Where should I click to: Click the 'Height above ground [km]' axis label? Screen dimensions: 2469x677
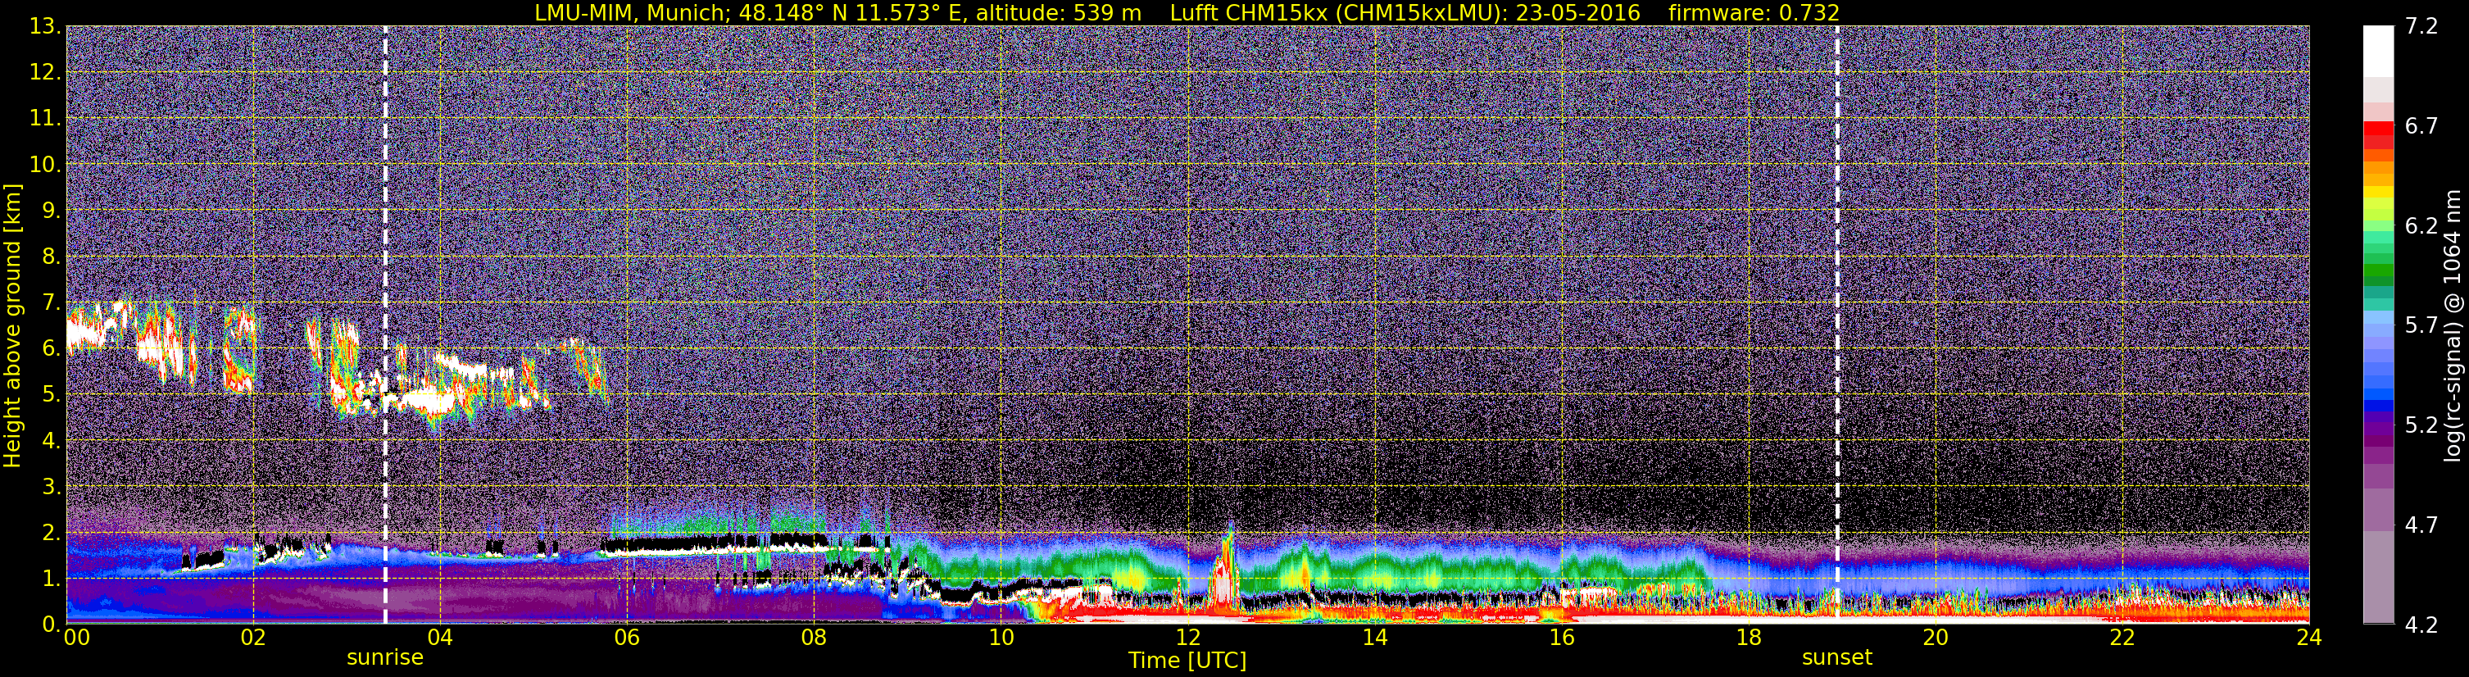point(12,325)
